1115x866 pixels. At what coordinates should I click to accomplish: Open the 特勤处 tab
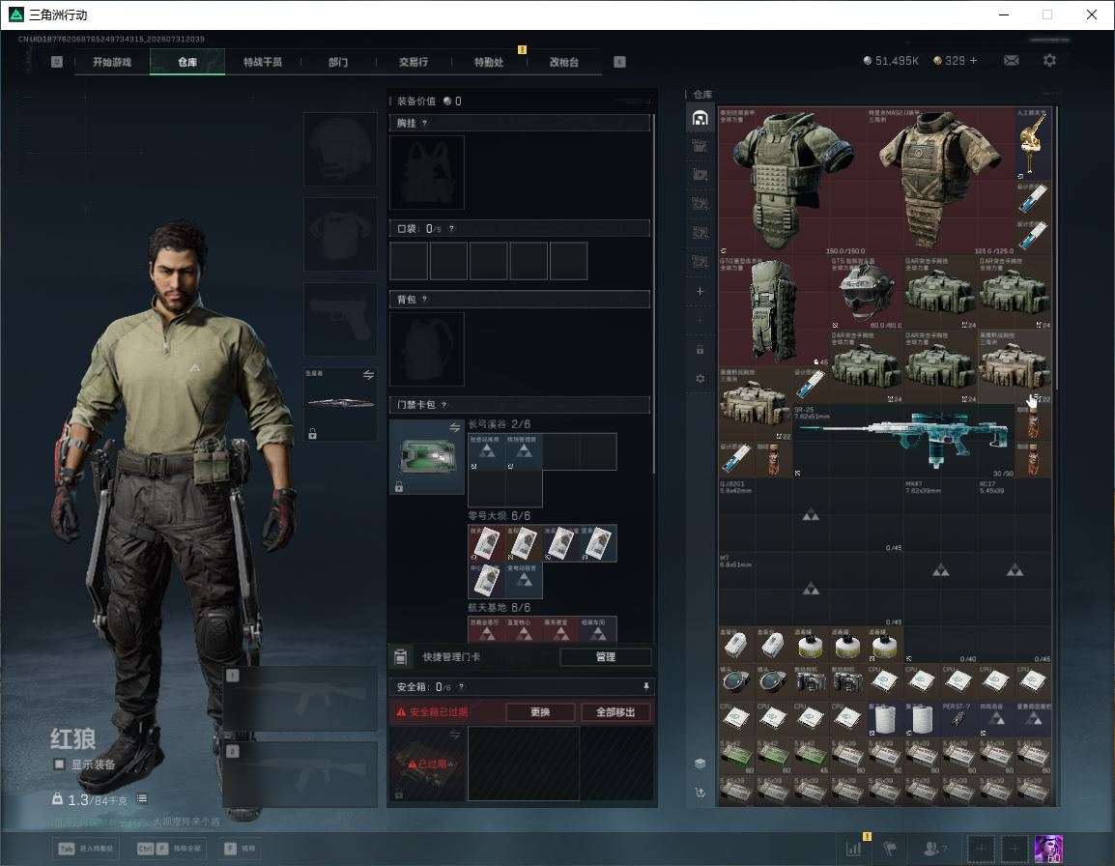pyautogui.click(x=489, y=62)
